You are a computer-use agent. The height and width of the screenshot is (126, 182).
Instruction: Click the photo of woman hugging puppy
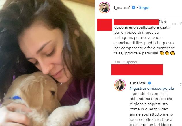pos(47,63)
